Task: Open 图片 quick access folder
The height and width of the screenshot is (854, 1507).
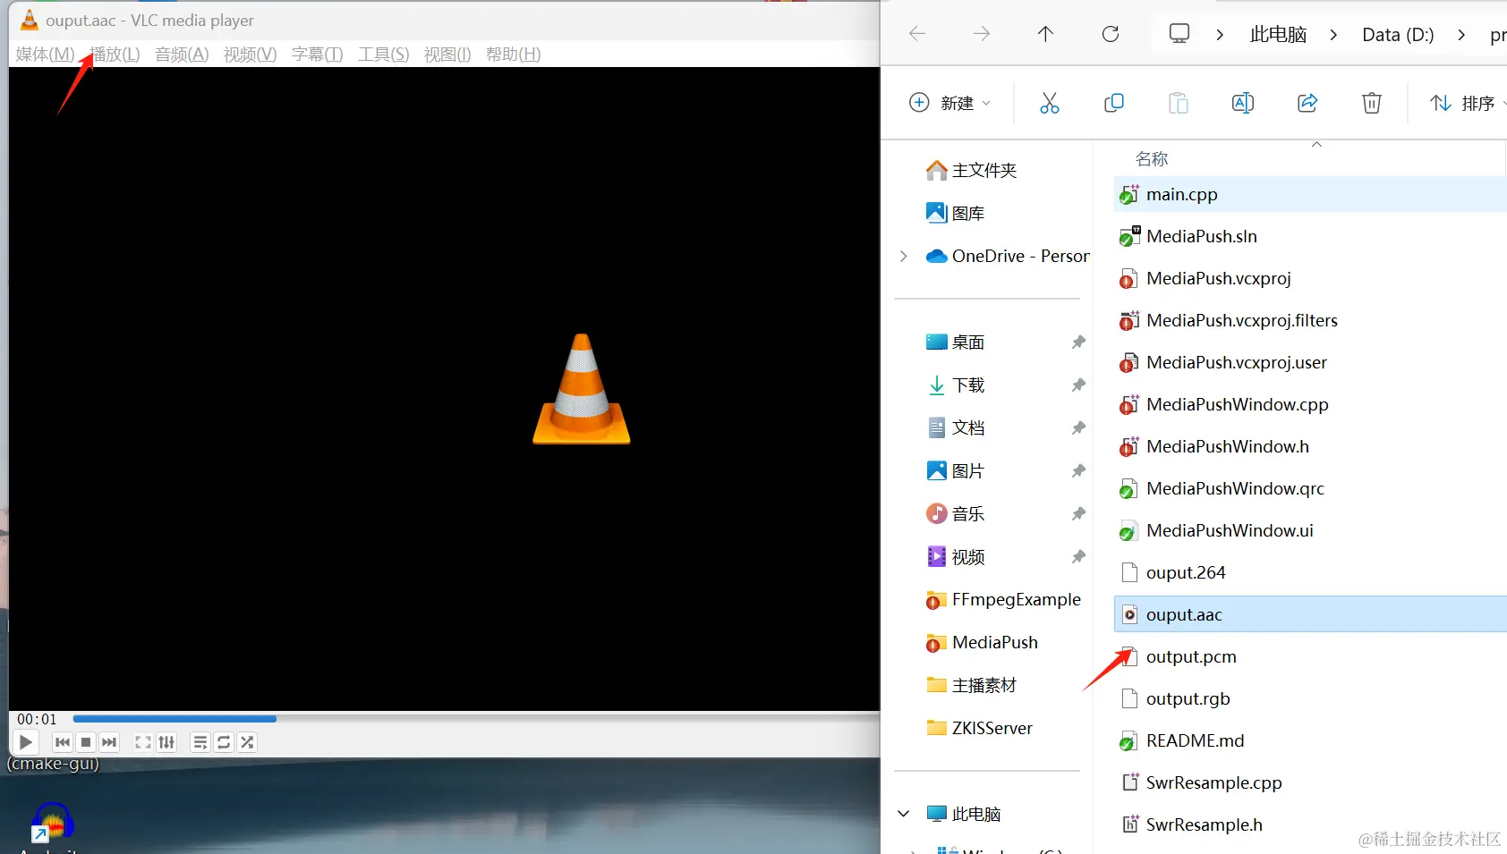Action: click(x=955, y=470)
